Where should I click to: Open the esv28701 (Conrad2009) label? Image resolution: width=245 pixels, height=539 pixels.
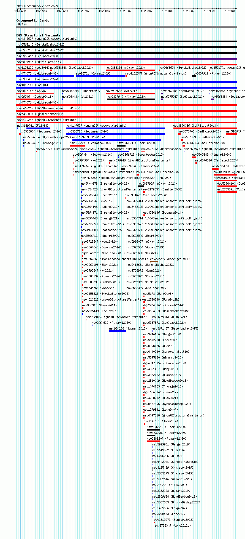pyautogui.click(x=93, y=73)
